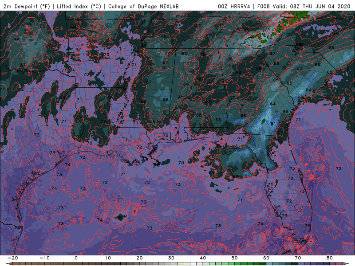Viewport: 355px width, 266px height.
Task: Click the 30 label on the color scale
Action: pos(171,258)
